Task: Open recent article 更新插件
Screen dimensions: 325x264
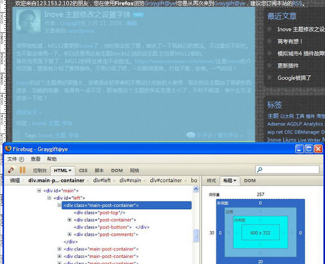Action: (288, 65)
